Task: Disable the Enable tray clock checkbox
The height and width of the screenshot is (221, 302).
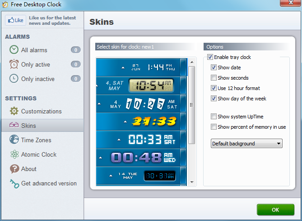Action: [210, 57]
